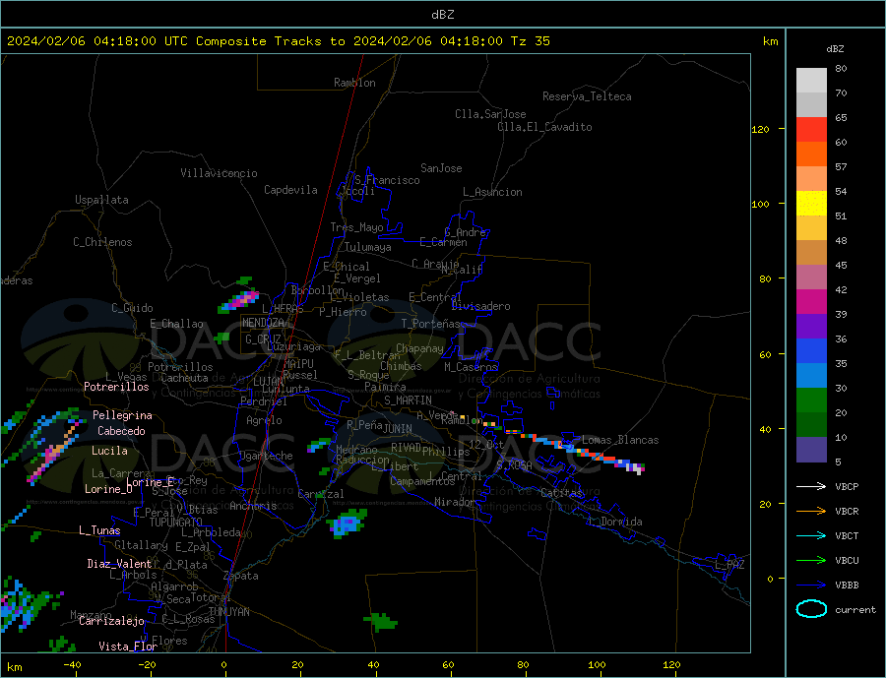The image size is (886, 678).
Task: Click the 'E_Challao' place label
Action: (x=176, y=325)
